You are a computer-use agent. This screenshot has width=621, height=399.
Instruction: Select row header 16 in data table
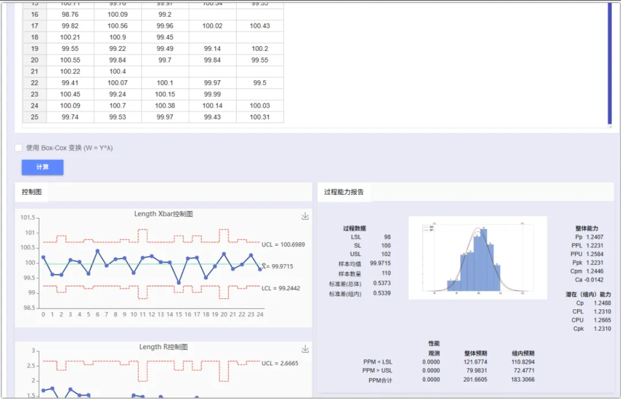(35, 14)
